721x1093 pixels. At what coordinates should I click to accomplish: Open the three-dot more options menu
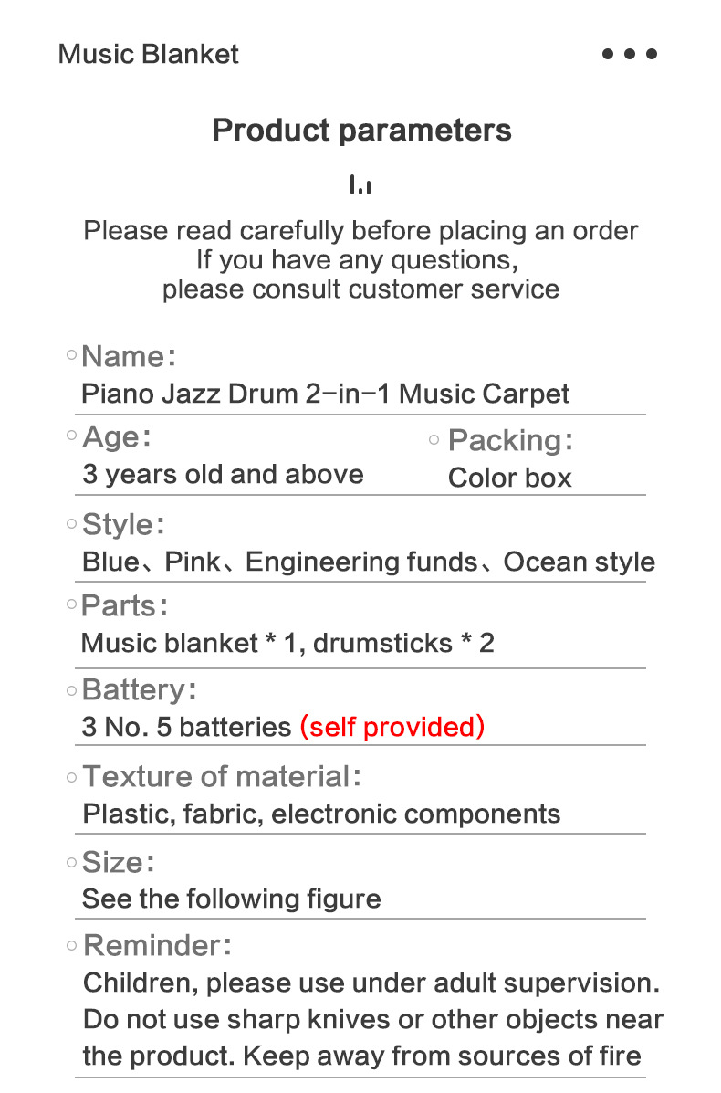pos(630,54)
